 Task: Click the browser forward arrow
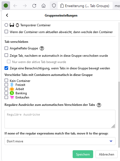[x=25, y=6]
